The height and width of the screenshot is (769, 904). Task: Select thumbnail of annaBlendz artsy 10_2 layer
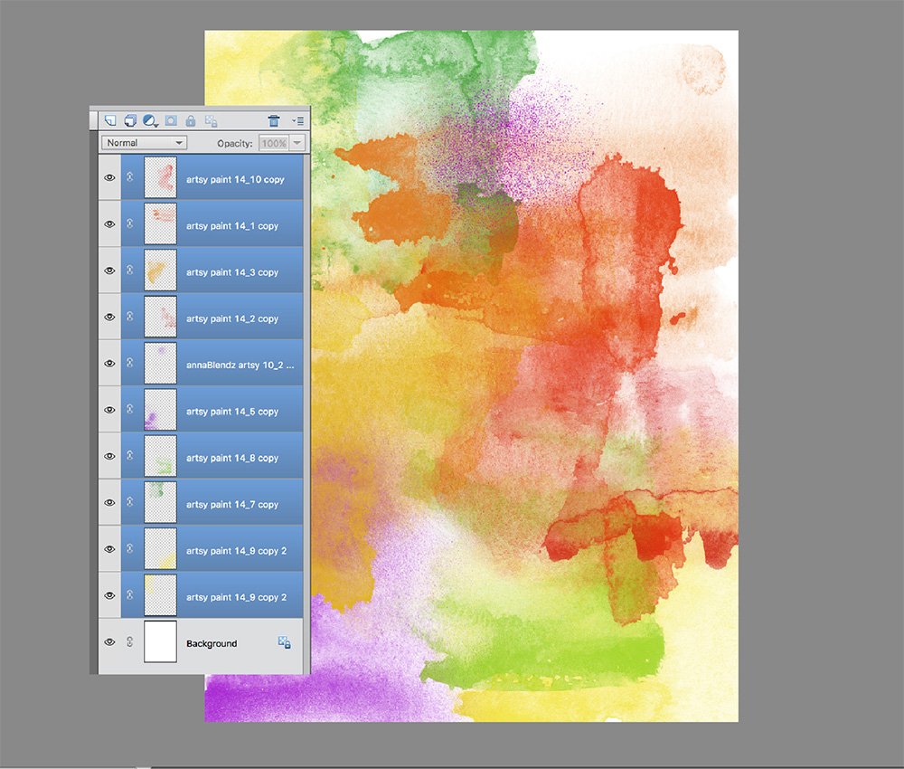(x=160, y=363)
